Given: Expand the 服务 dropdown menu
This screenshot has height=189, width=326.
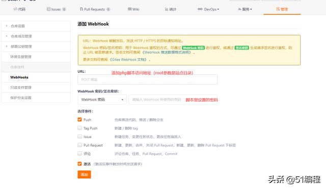Looking at the screenshot, I should 244,9.
